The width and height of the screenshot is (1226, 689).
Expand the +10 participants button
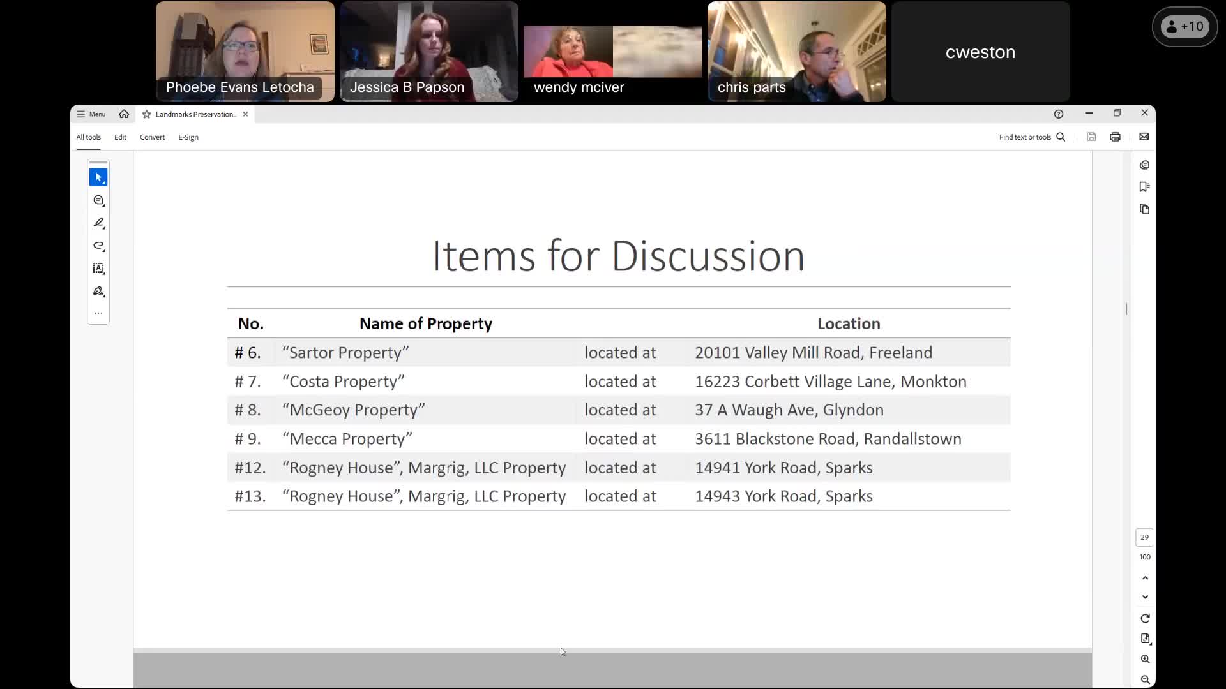pos(1184,27)
